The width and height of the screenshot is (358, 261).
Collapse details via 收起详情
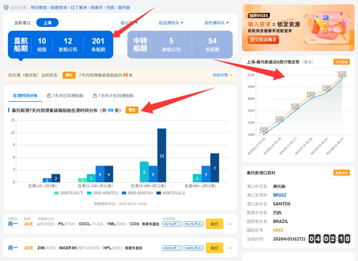click(222, 75)
